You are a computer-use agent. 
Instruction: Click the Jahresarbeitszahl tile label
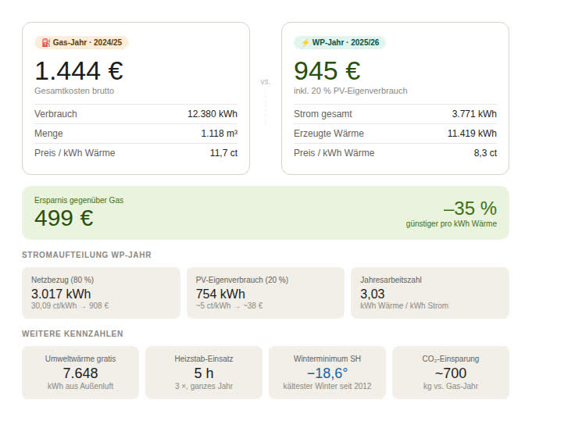(x=391, y=280)
